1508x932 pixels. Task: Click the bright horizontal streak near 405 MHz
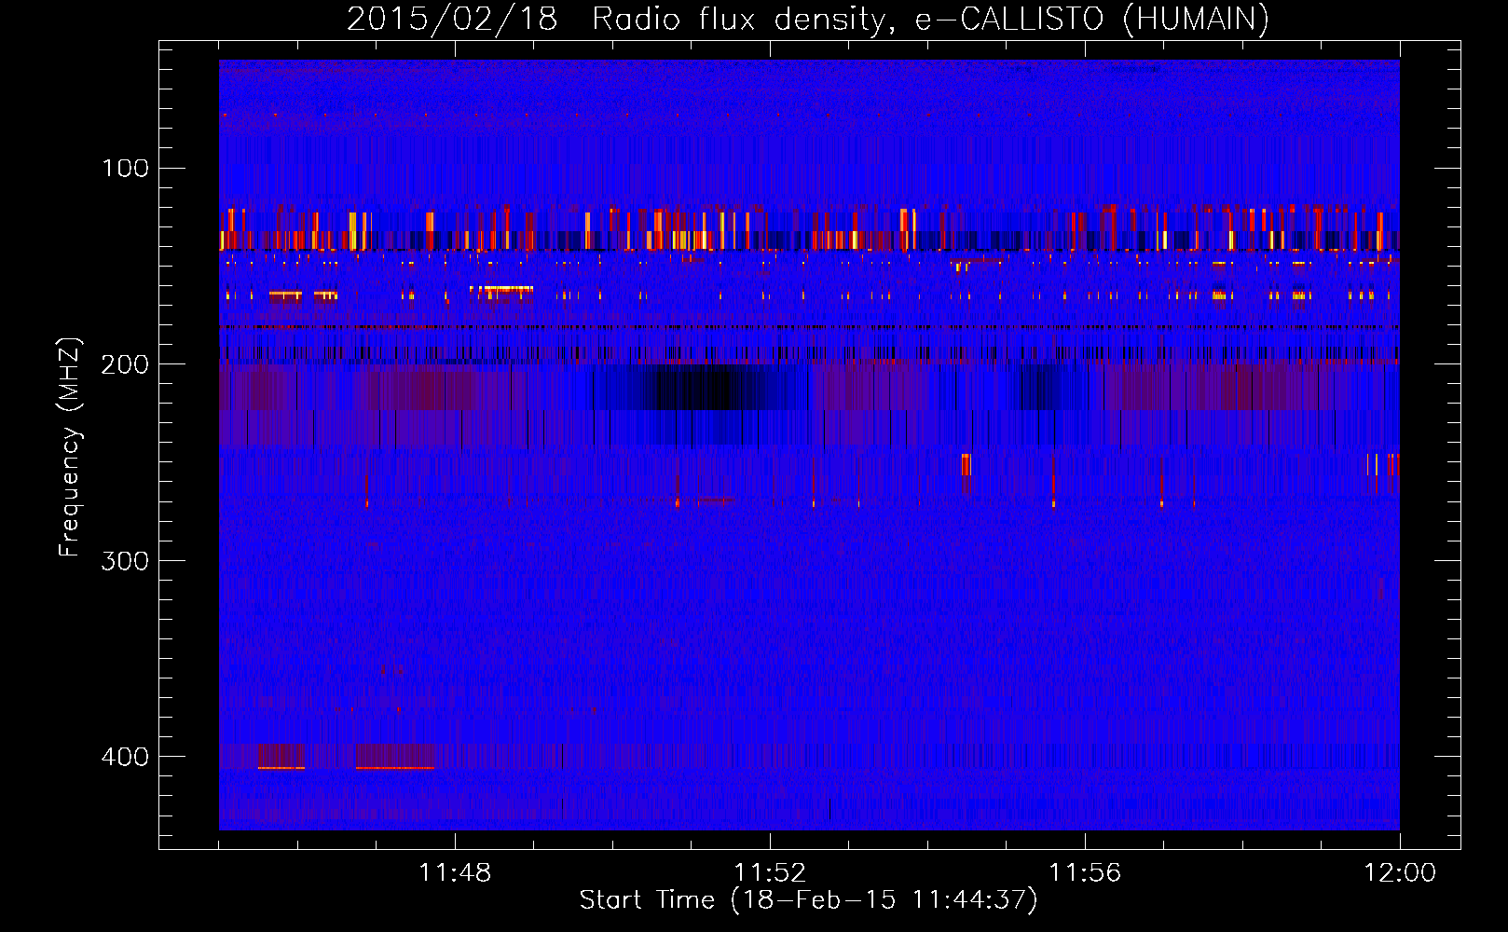[394, 768]
